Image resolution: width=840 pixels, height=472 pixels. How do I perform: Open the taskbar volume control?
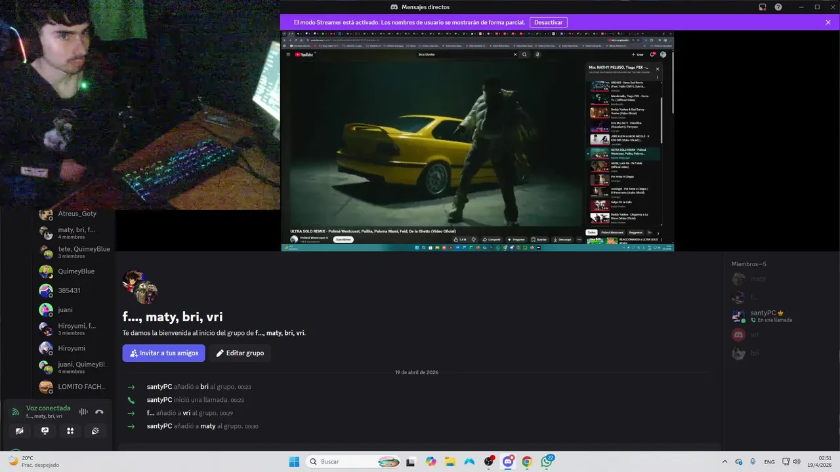[x=797, y=462]
